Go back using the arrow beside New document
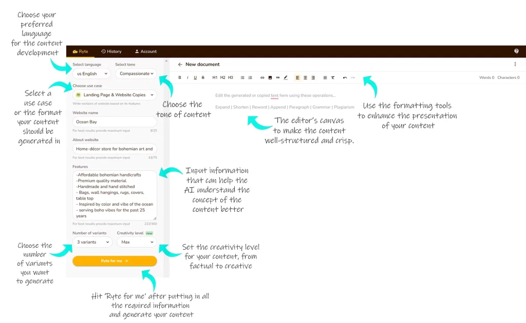This screenshot has width=526, height=323. tap(180, 64)
